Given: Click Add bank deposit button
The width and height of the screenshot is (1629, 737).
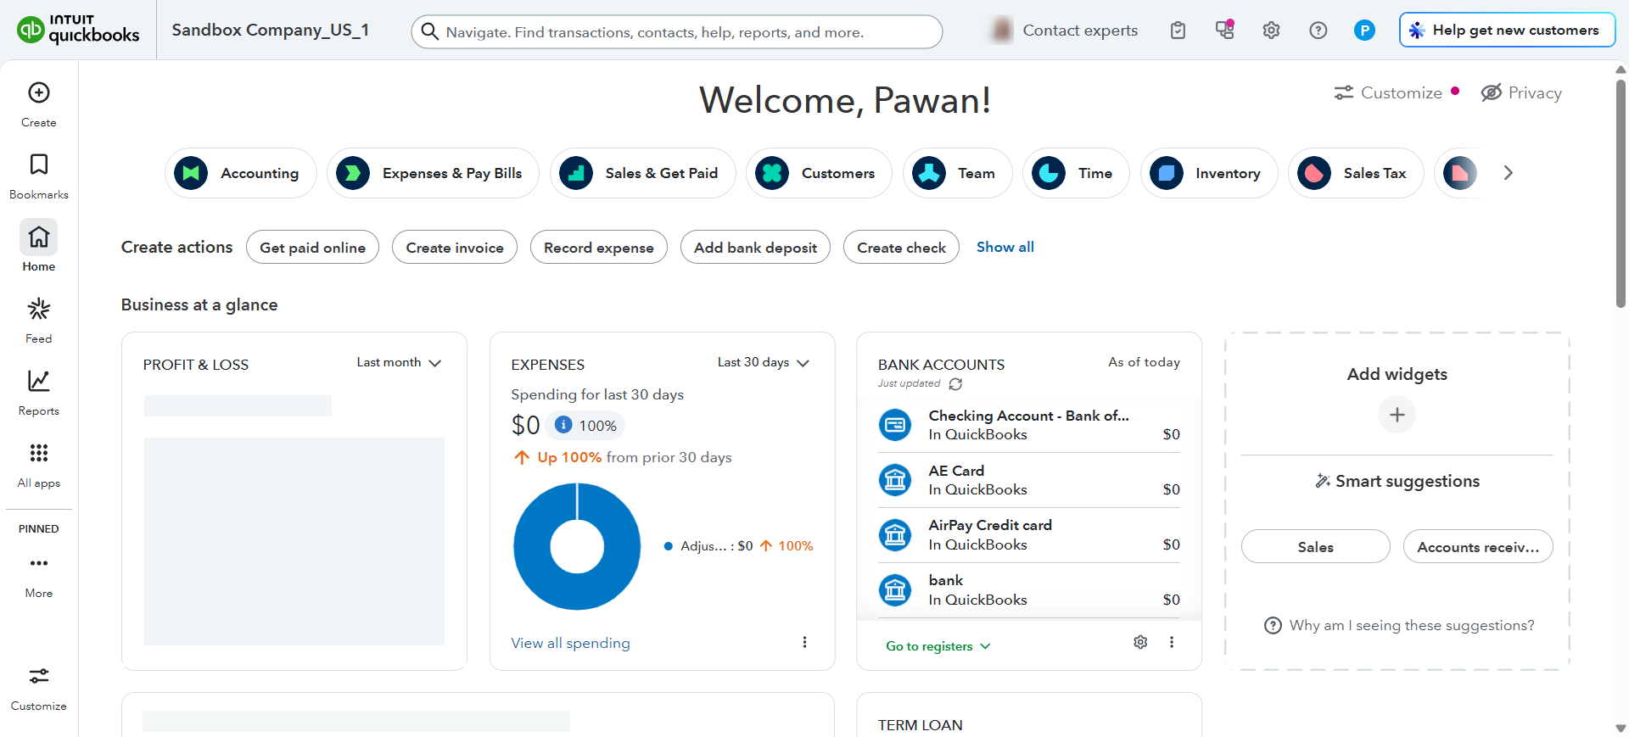Looking at the screenshot, I should (755, 247).
